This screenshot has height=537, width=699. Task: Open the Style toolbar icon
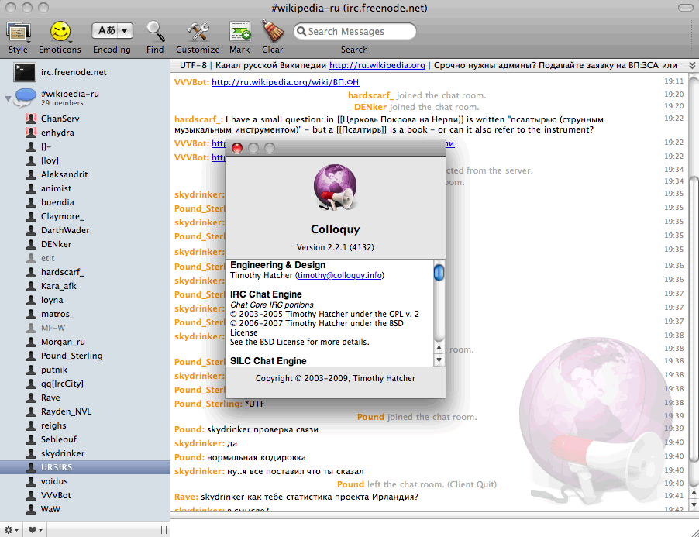[x=18, y=33]
